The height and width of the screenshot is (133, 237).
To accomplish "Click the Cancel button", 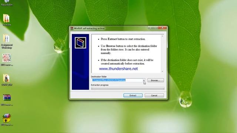I will 154,95.
